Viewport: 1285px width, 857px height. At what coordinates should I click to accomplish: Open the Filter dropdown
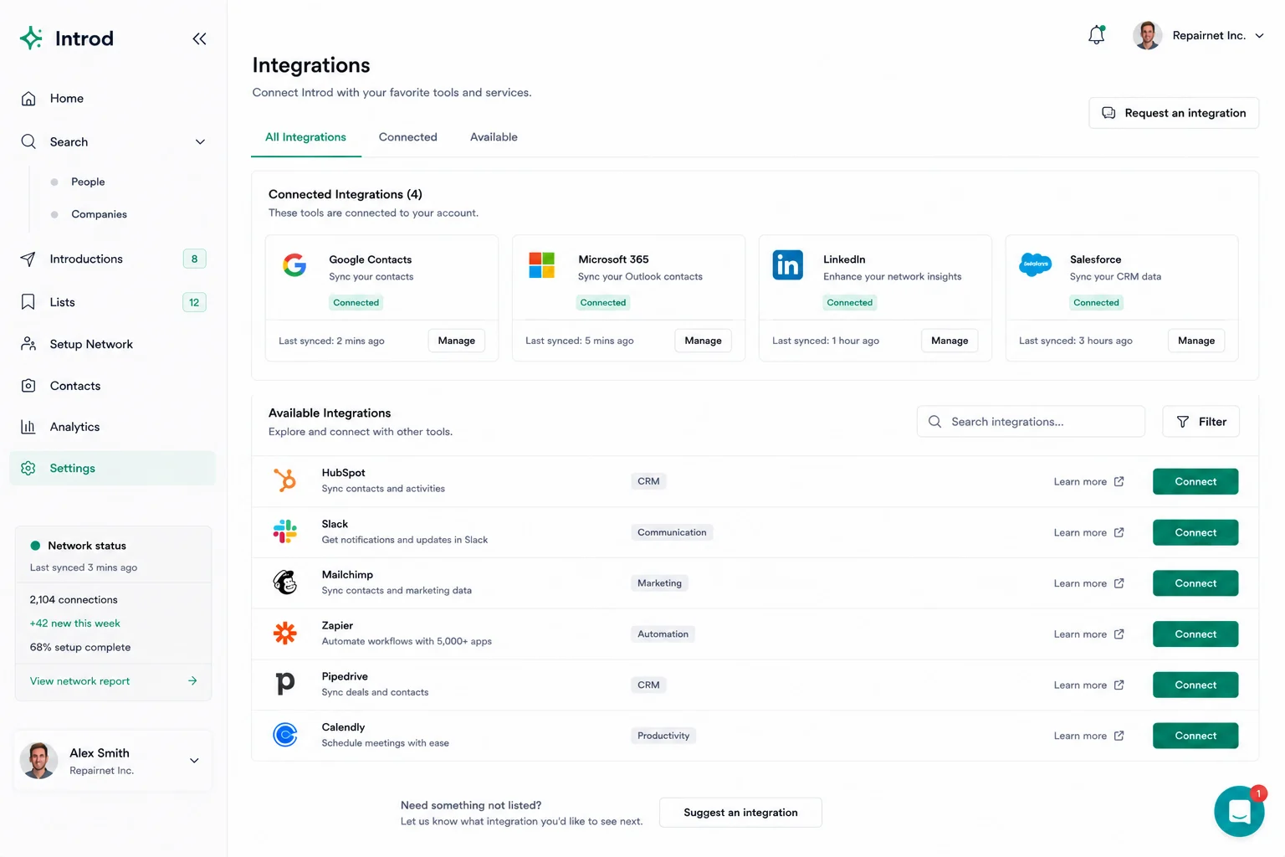[1201, 422]
